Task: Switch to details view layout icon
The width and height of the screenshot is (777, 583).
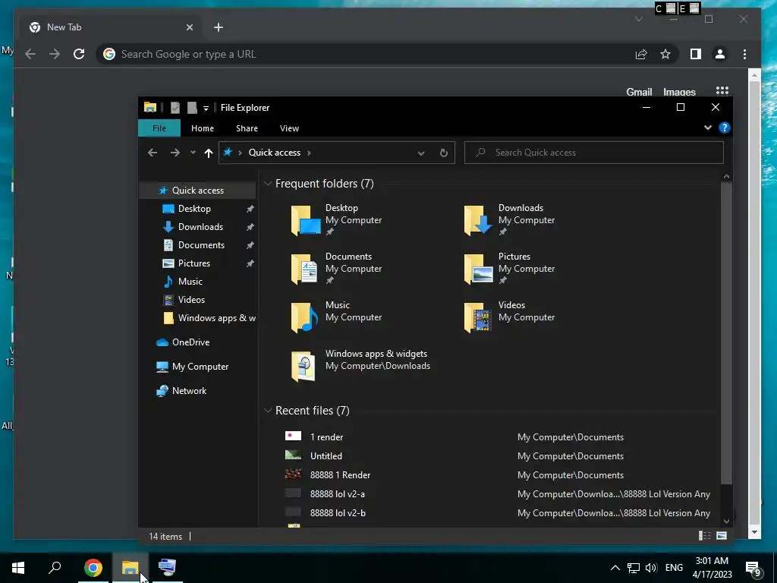Action: pyautogui.click(x=704, y=535)
